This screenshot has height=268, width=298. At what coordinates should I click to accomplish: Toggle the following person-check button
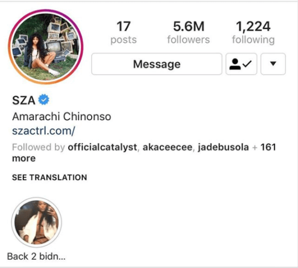point(241,64)
